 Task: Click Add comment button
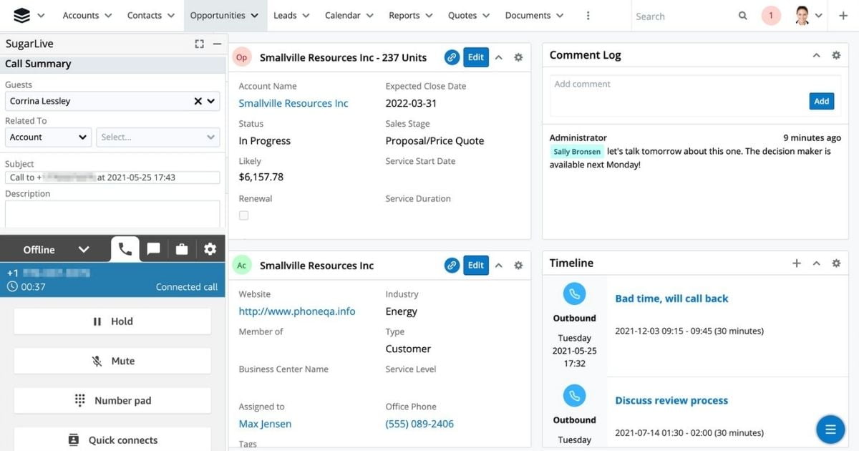pyautogui.click(x=822, y=101)
